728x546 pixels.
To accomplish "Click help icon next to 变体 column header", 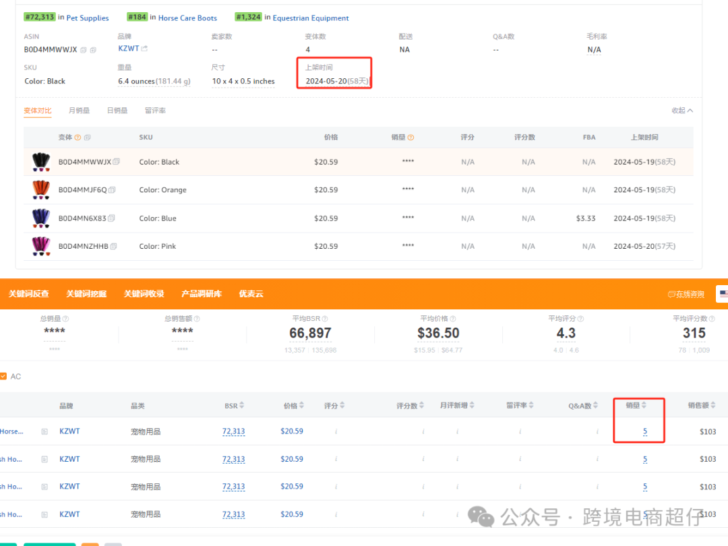I will (x=78, y=138).
